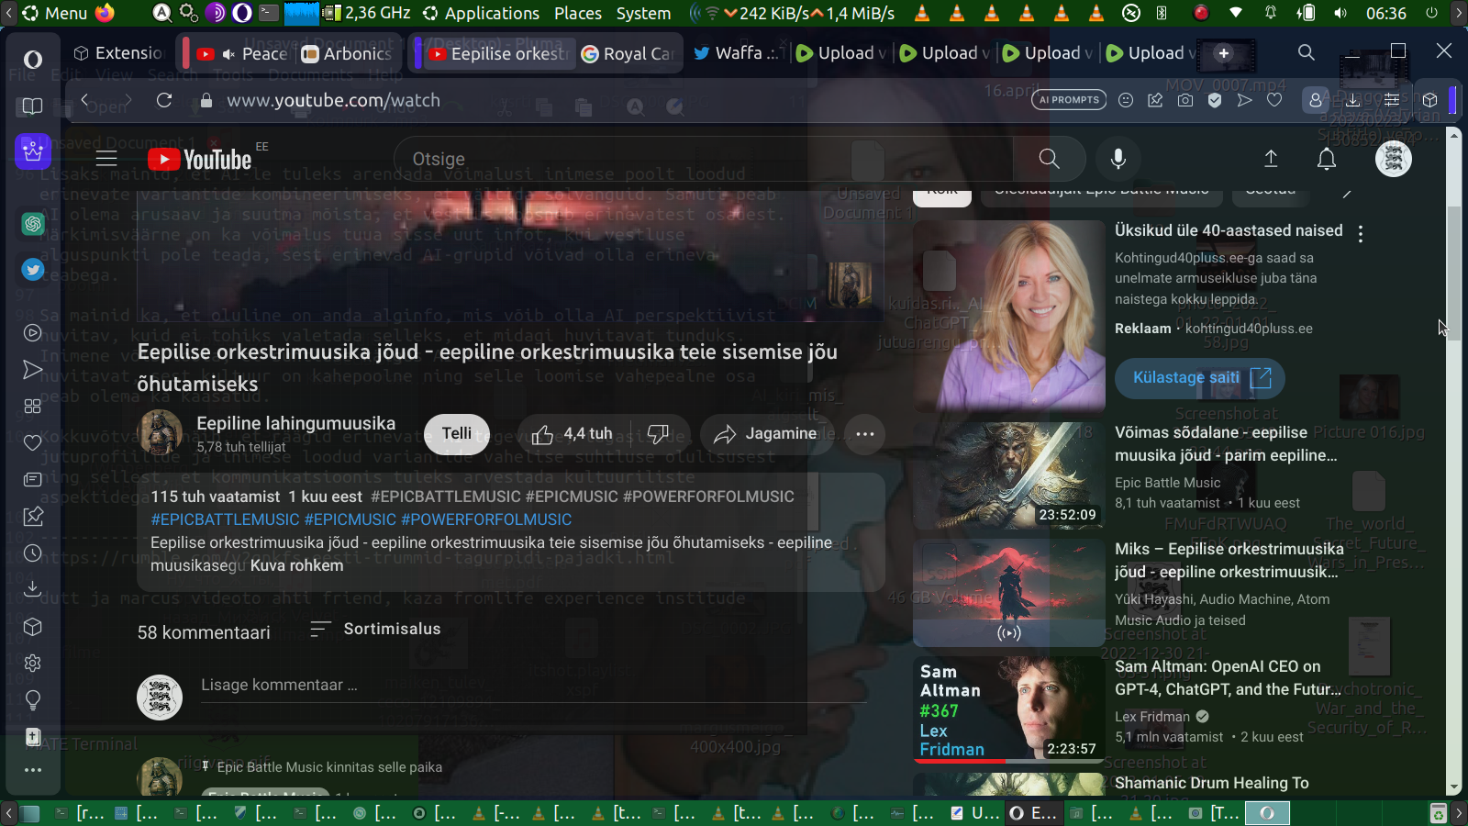Open the bookmarks book icon below Opera logo

point(33,106)
